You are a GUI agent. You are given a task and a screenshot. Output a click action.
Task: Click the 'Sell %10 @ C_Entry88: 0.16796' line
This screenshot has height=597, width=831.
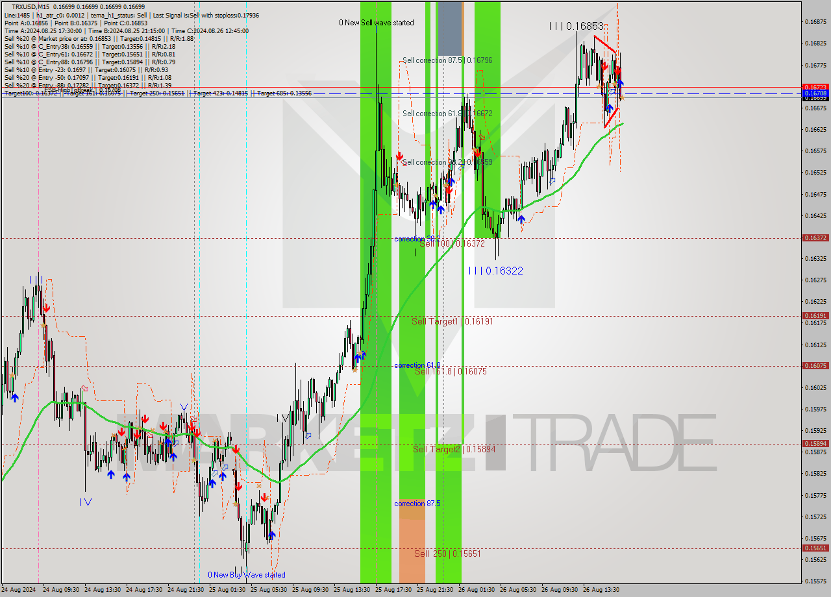90,62
